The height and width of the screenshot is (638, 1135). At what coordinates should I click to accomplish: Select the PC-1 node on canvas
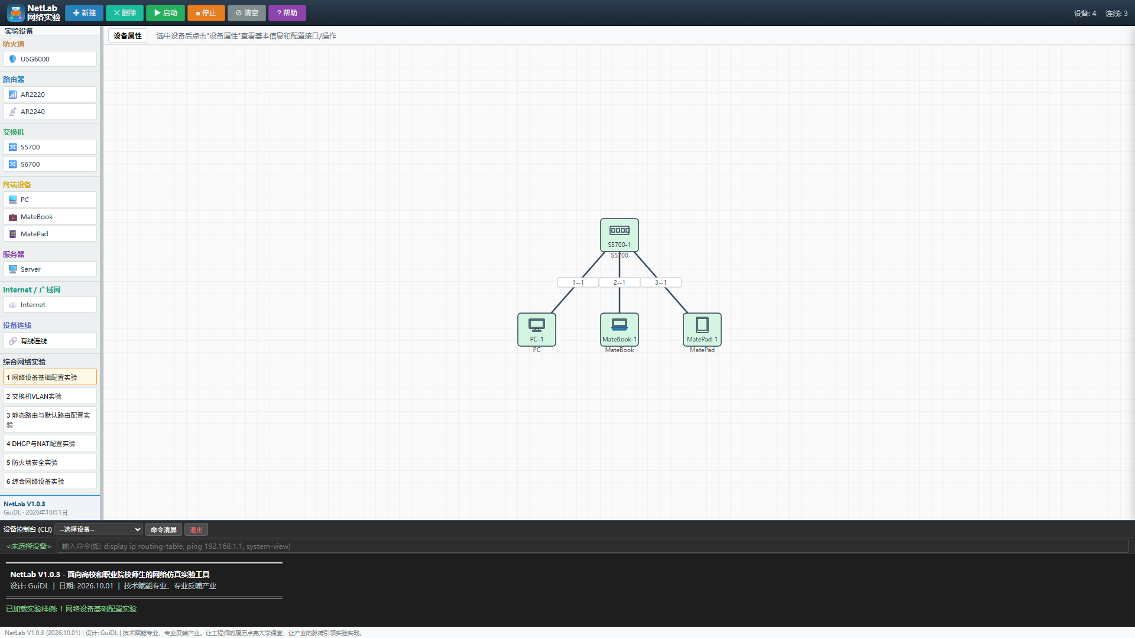[x=537, y=330]
